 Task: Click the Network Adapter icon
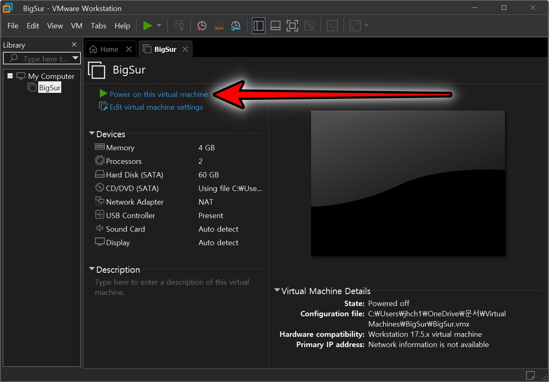[x=100, y=201]
